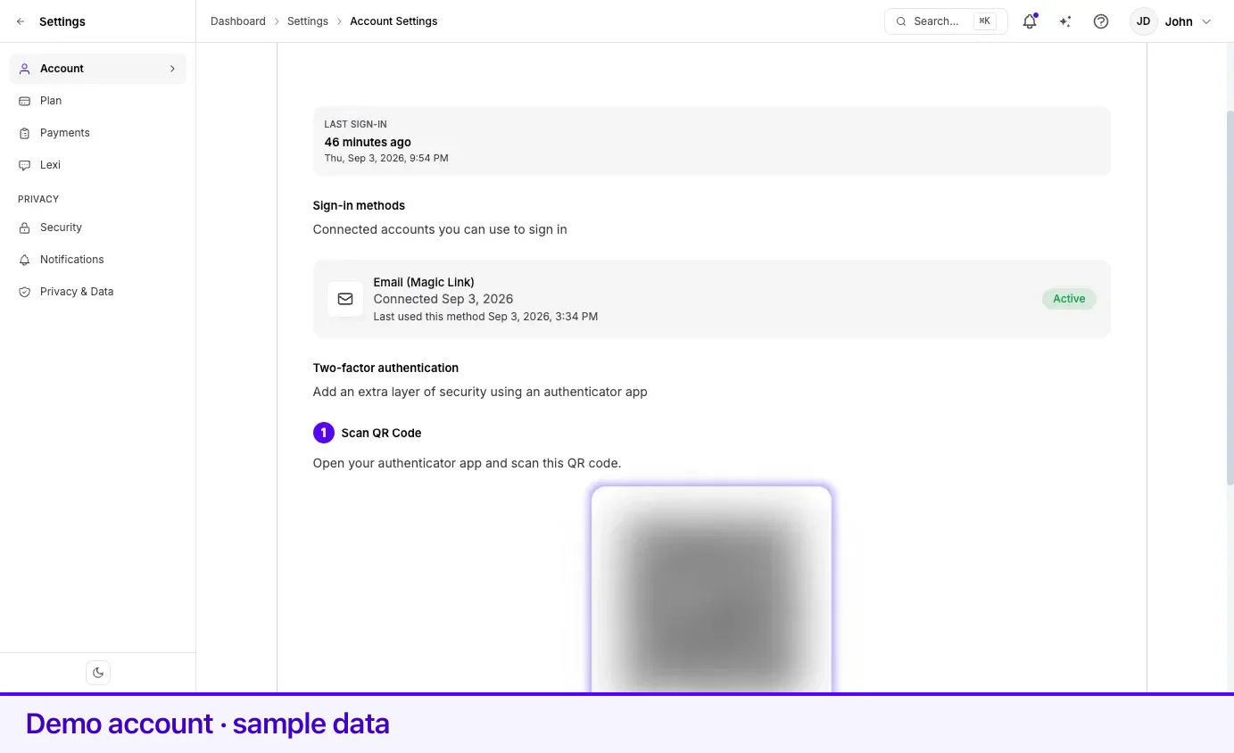This screenshot has width=1234, height=753.
Task: Toggle dark mode with the moon icon
Action: point(98,673)
